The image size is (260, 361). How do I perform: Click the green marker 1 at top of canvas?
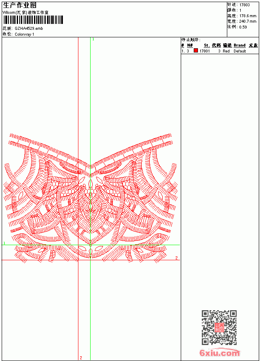[93, 39]
